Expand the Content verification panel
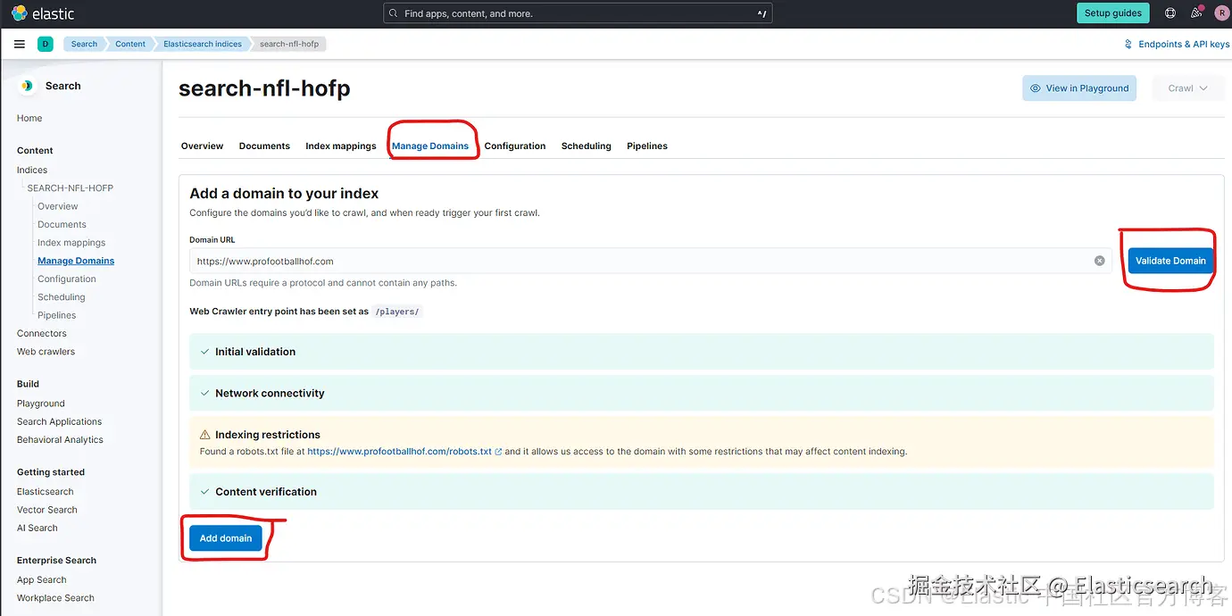The height and width of the screenshot is (616, 1232). pos(701,492)
